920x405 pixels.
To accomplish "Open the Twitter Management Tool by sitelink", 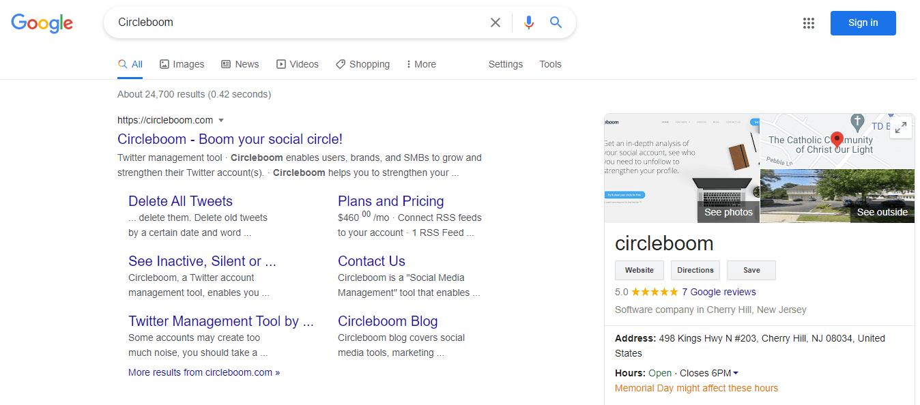I will pyautogui.click(x=221, y=321).
